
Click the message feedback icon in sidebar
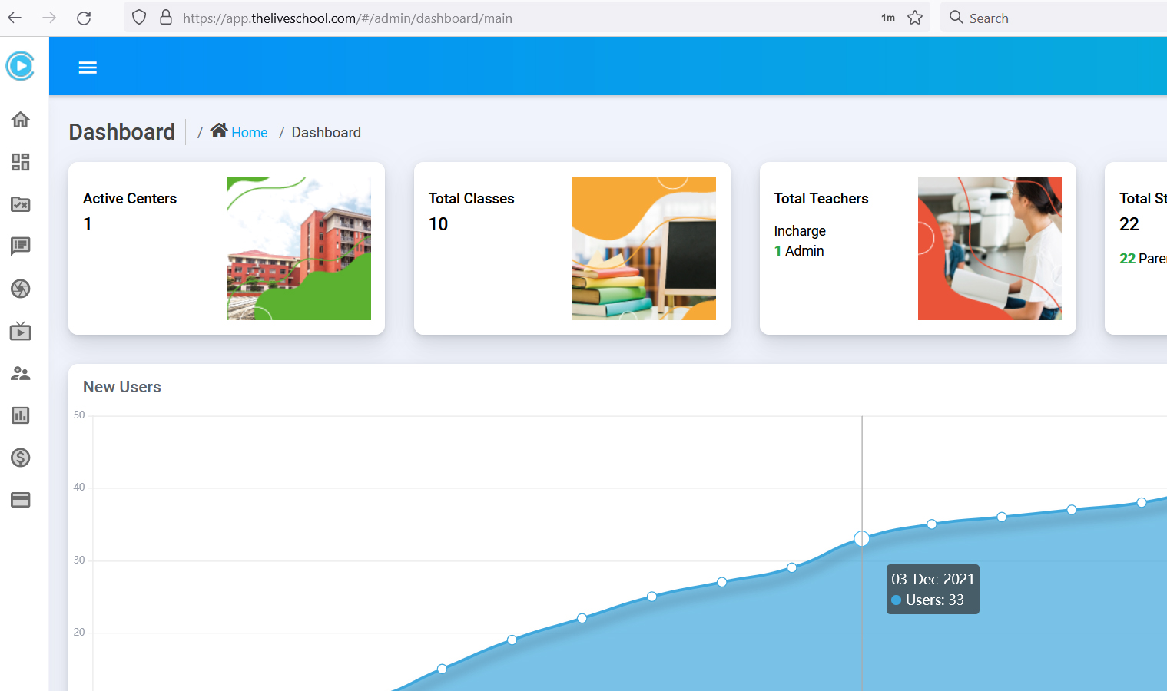[21, 246]
